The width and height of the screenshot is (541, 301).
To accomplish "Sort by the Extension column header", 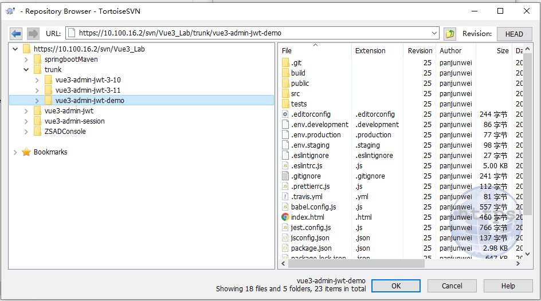I will click(377, 50).
